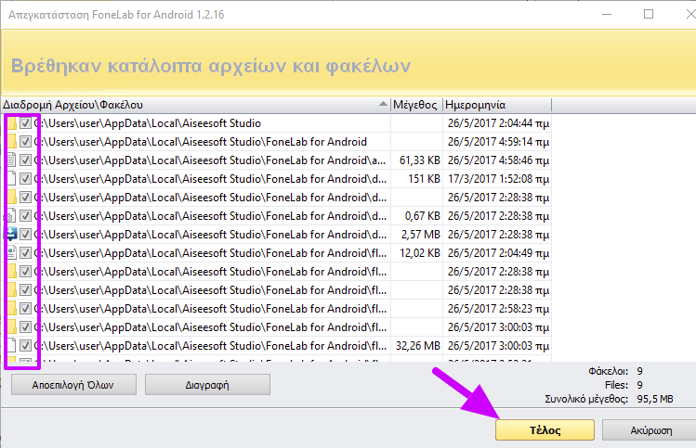Uncheck the Aiseesoft Studio folder checkbox
Image resolution: width=696 pixels, height=448 pixels.
click(x=25, y=123)
